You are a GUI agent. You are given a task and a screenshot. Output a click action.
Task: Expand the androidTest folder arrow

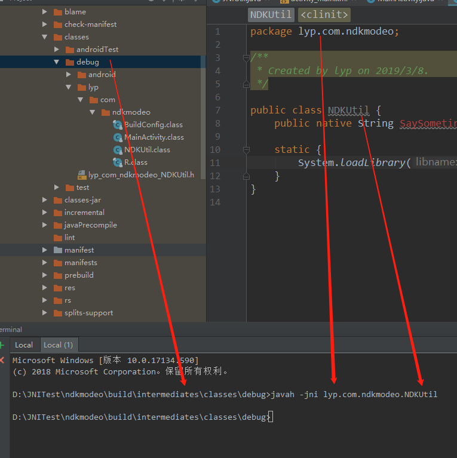tap(57, 50)
